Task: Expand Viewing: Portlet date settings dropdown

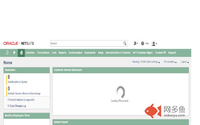Action: coord(146,62)
